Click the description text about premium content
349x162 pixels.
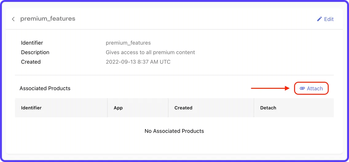[x=150, y=52]
